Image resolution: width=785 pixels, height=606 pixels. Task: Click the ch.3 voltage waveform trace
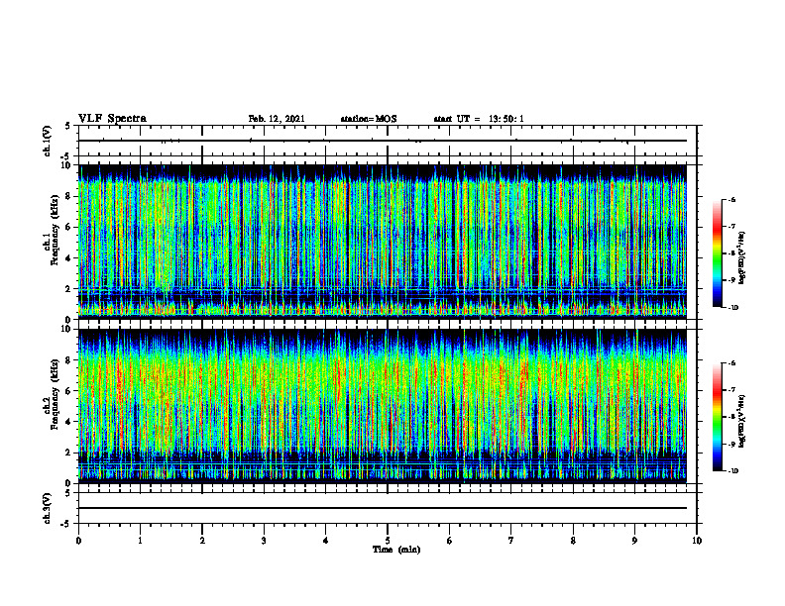[383, 508]
